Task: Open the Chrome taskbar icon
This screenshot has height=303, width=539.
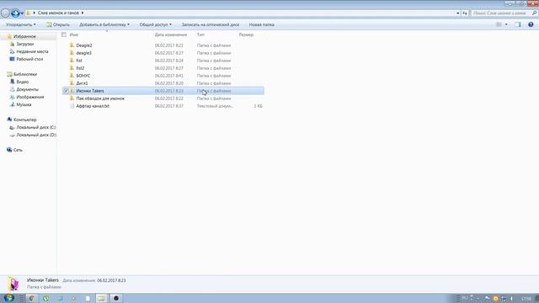Action: [32, 298]
